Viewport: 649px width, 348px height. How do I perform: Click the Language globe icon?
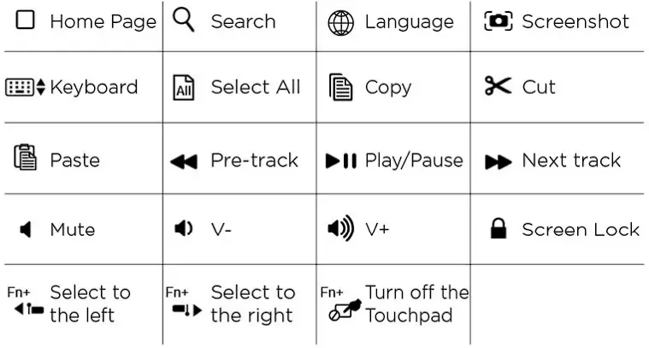click(x=340, y=22)
